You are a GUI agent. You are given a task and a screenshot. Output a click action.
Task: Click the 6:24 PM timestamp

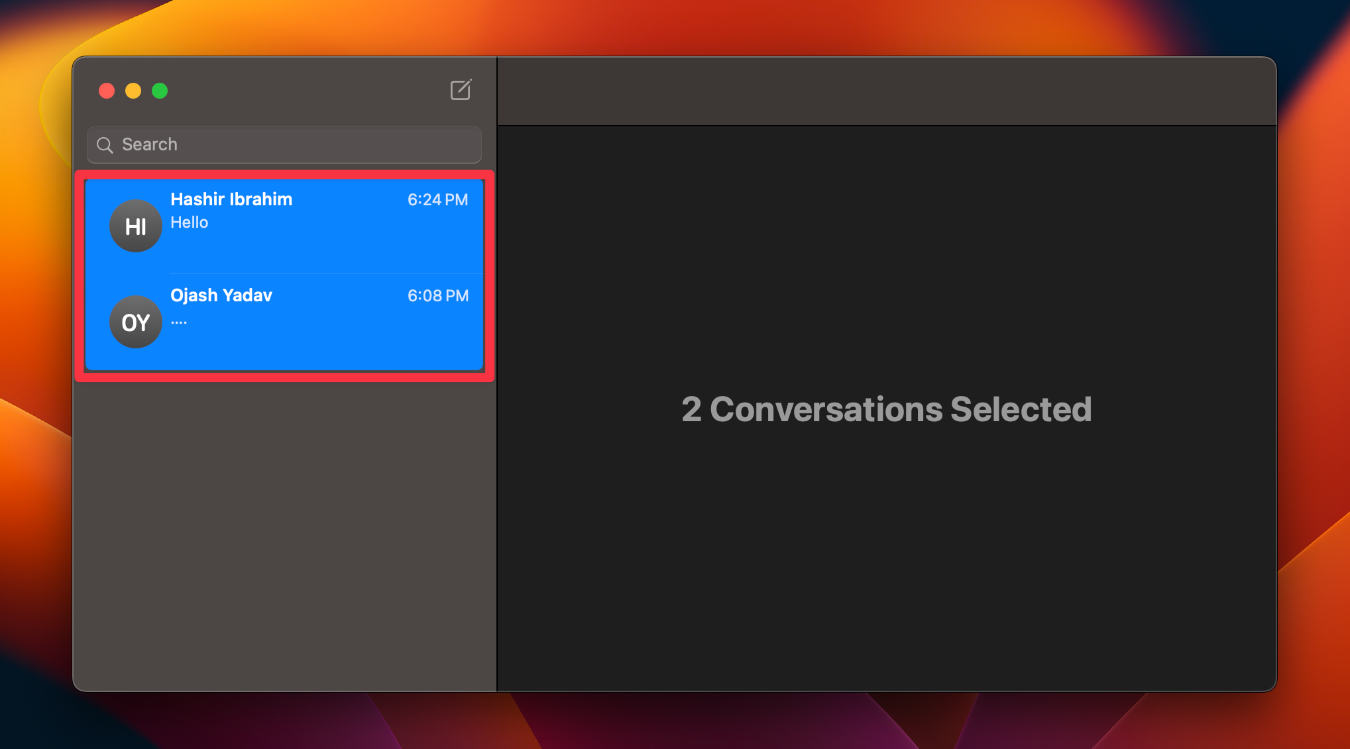(437, 199)
